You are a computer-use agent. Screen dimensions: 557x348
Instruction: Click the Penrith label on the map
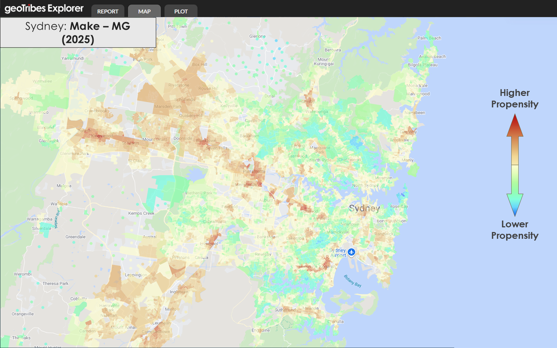coord(84,131)
